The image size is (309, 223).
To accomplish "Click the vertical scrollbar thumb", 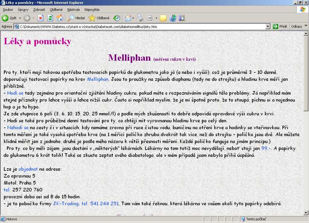I will point(306,73).
